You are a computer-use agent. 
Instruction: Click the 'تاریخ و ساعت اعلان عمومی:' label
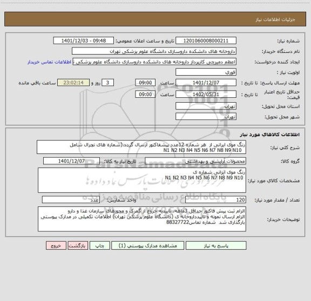[x=145, y=41]
